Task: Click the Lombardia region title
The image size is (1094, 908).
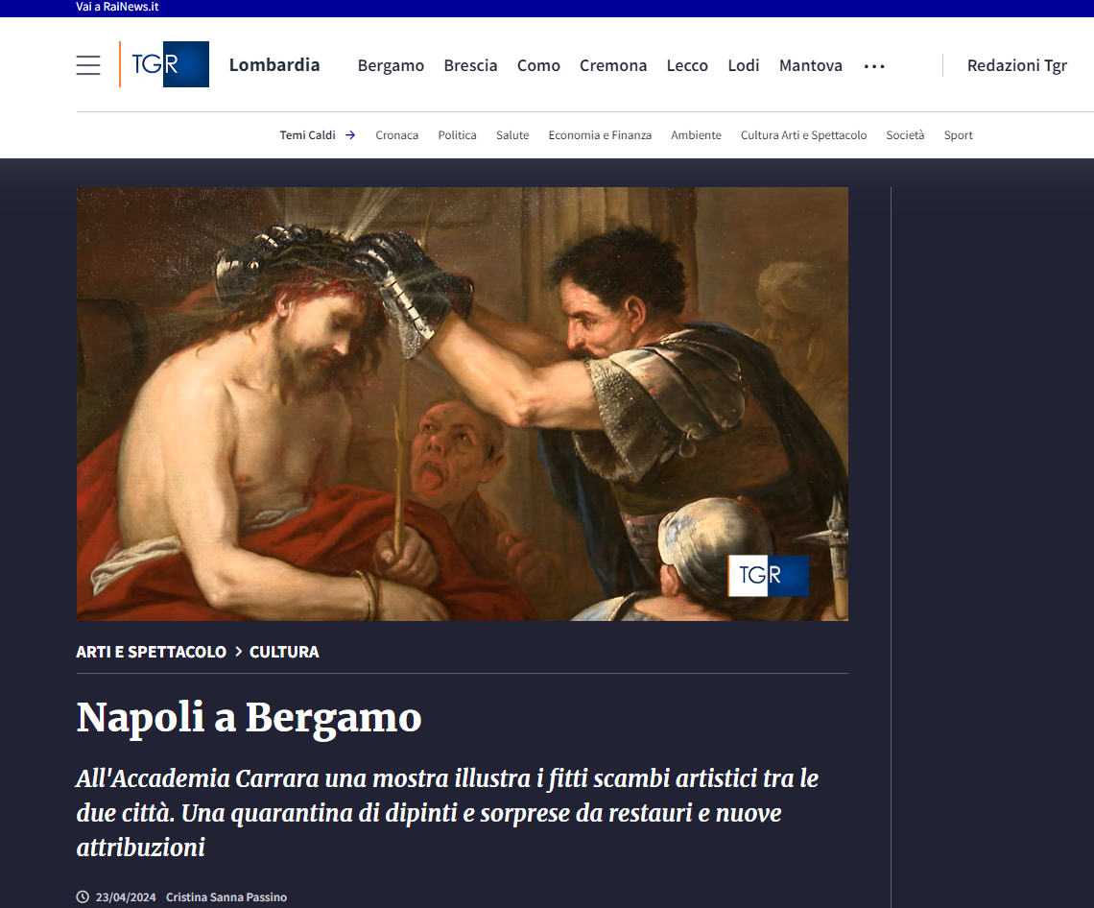Action: point(274,65)
